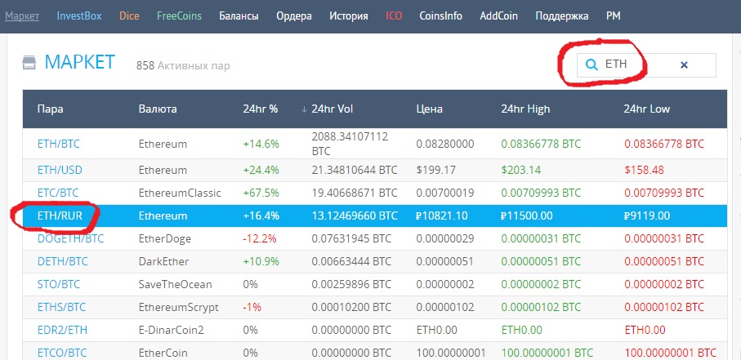Click the ₽9119.00 low value
Image resolution: width=741 pixels, height=360 pixels.
click(646, 216)
